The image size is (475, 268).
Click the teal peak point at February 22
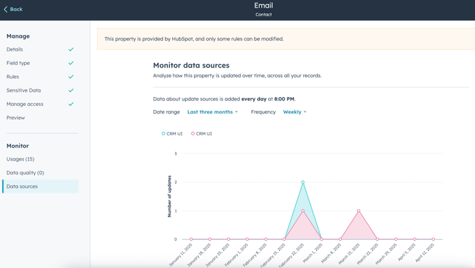click(x=302, y=183)
